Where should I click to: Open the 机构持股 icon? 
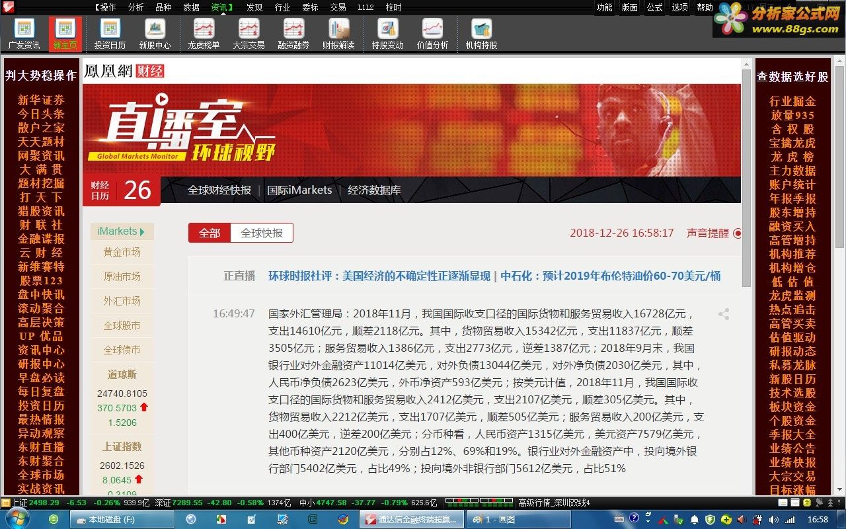481,34
